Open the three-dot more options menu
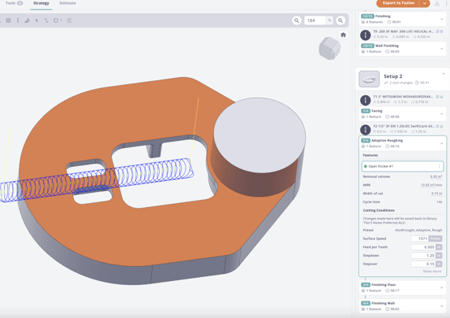The image size is (450, 318). (448, 3)
